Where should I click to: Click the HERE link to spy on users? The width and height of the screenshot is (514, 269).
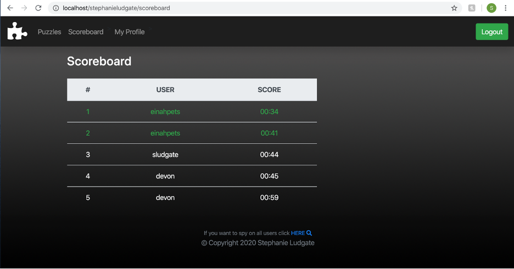click(x=298, y=233)
